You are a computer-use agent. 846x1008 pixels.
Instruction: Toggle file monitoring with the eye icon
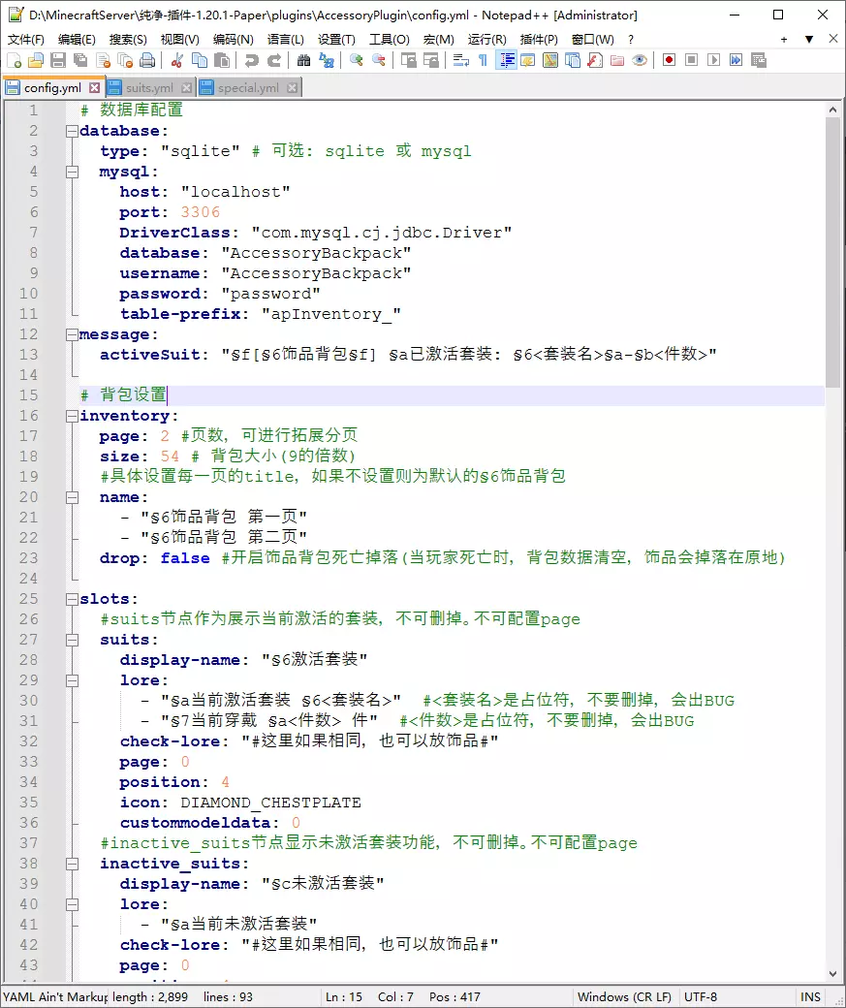639,60
